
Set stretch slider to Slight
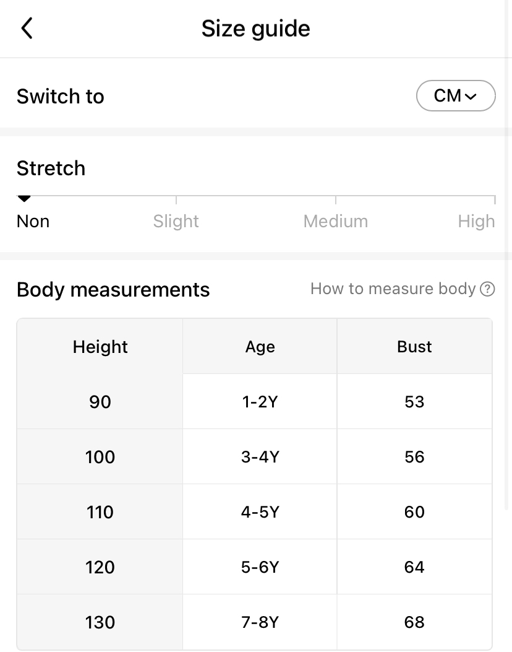(176, 221)
